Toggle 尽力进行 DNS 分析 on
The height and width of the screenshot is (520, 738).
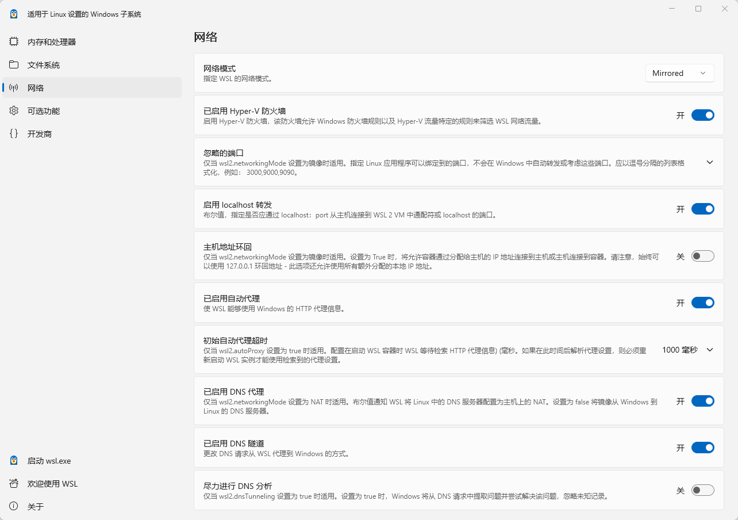702,490
